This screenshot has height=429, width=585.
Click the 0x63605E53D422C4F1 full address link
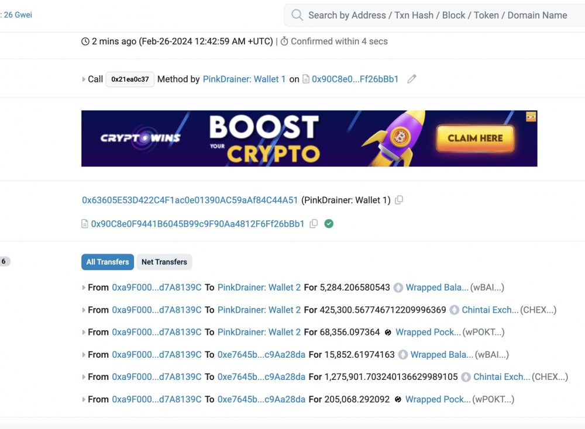[x=190, y=200]
